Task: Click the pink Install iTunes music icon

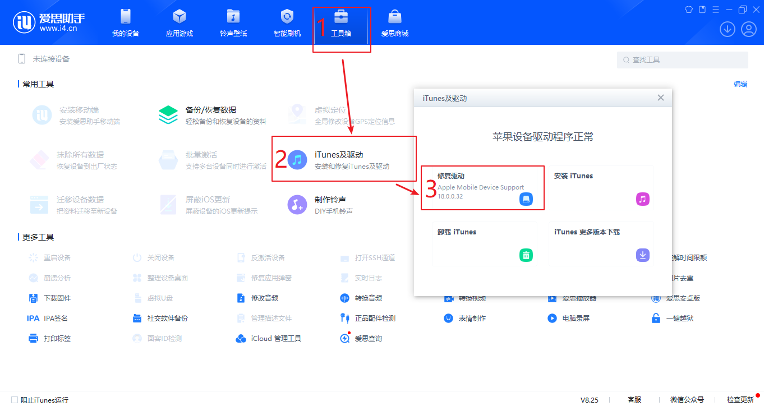Action: (x=642, y=199)
